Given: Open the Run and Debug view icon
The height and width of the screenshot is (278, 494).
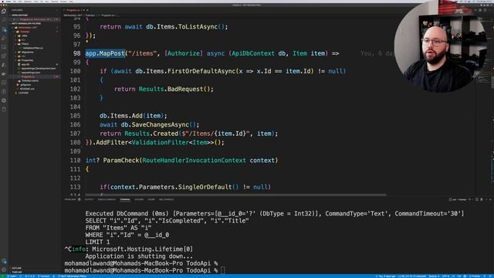Looking at the screenshot, I should 4,38.
